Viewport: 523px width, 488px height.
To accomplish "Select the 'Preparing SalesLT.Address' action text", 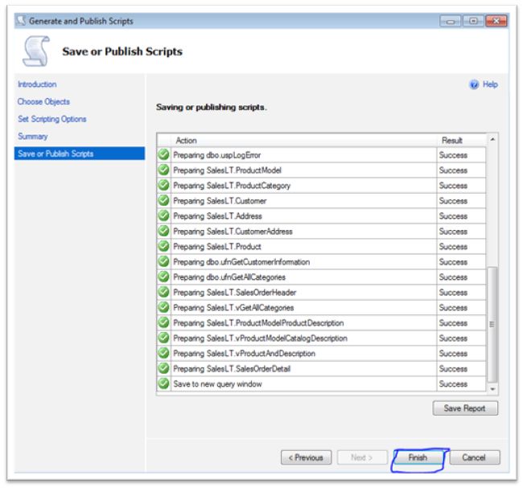I will 217,216.
